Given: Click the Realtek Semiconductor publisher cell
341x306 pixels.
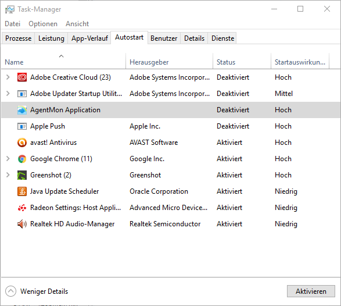Looking at the screenshot, I should click(x=165, y=224).
